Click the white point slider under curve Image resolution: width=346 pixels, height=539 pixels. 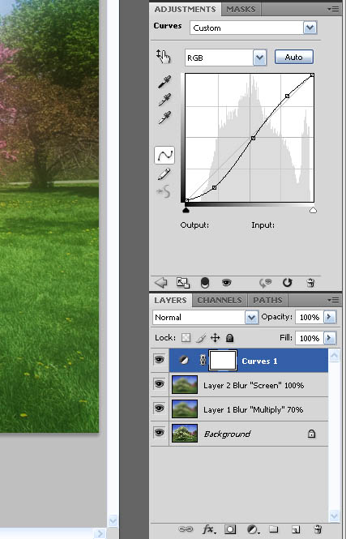point(313,210)
